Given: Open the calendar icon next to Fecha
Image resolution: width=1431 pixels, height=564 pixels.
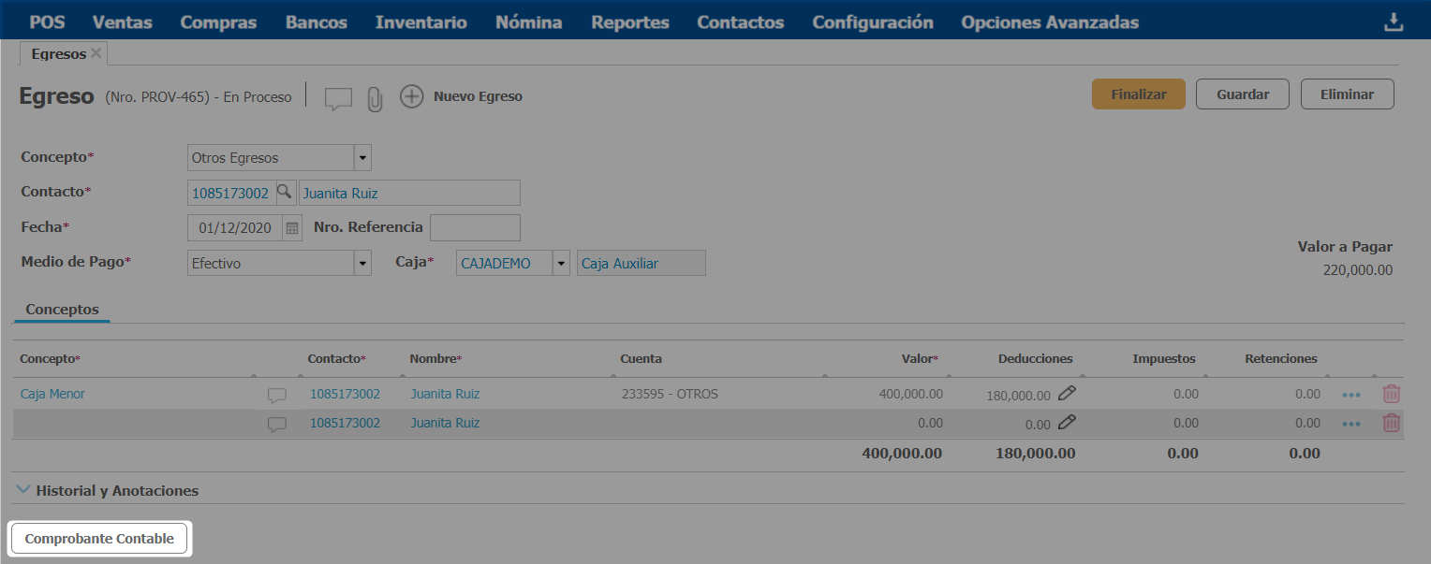Looking at the screenshot, I should point(292,227).
